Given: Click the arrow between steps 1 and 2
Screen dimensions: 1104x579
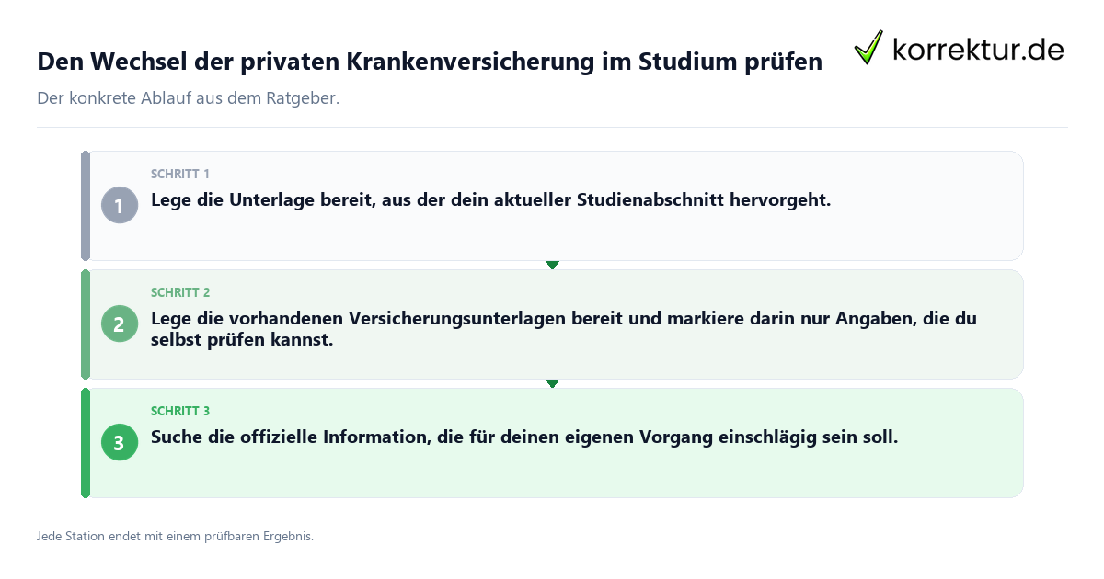Looking at the screenshot, I should point(552,265).
